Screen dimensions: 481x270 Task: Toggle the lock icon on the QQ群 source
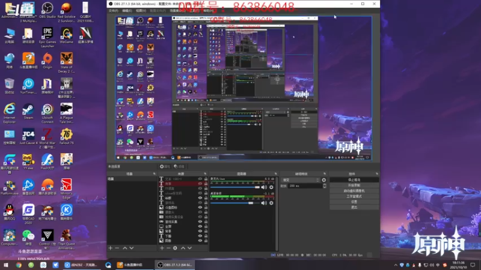tap(206, 198)
